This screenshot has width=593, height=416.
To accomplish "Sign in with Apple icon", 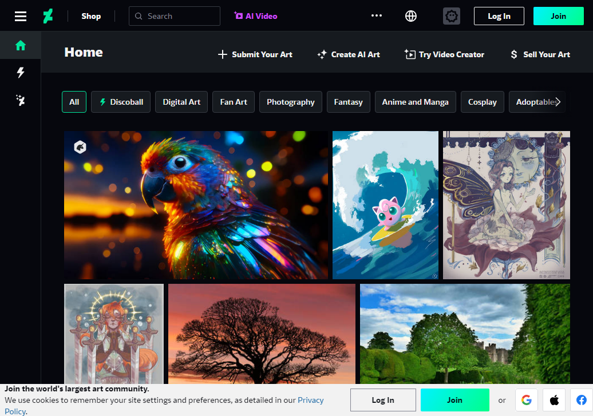I will point(554,400).
